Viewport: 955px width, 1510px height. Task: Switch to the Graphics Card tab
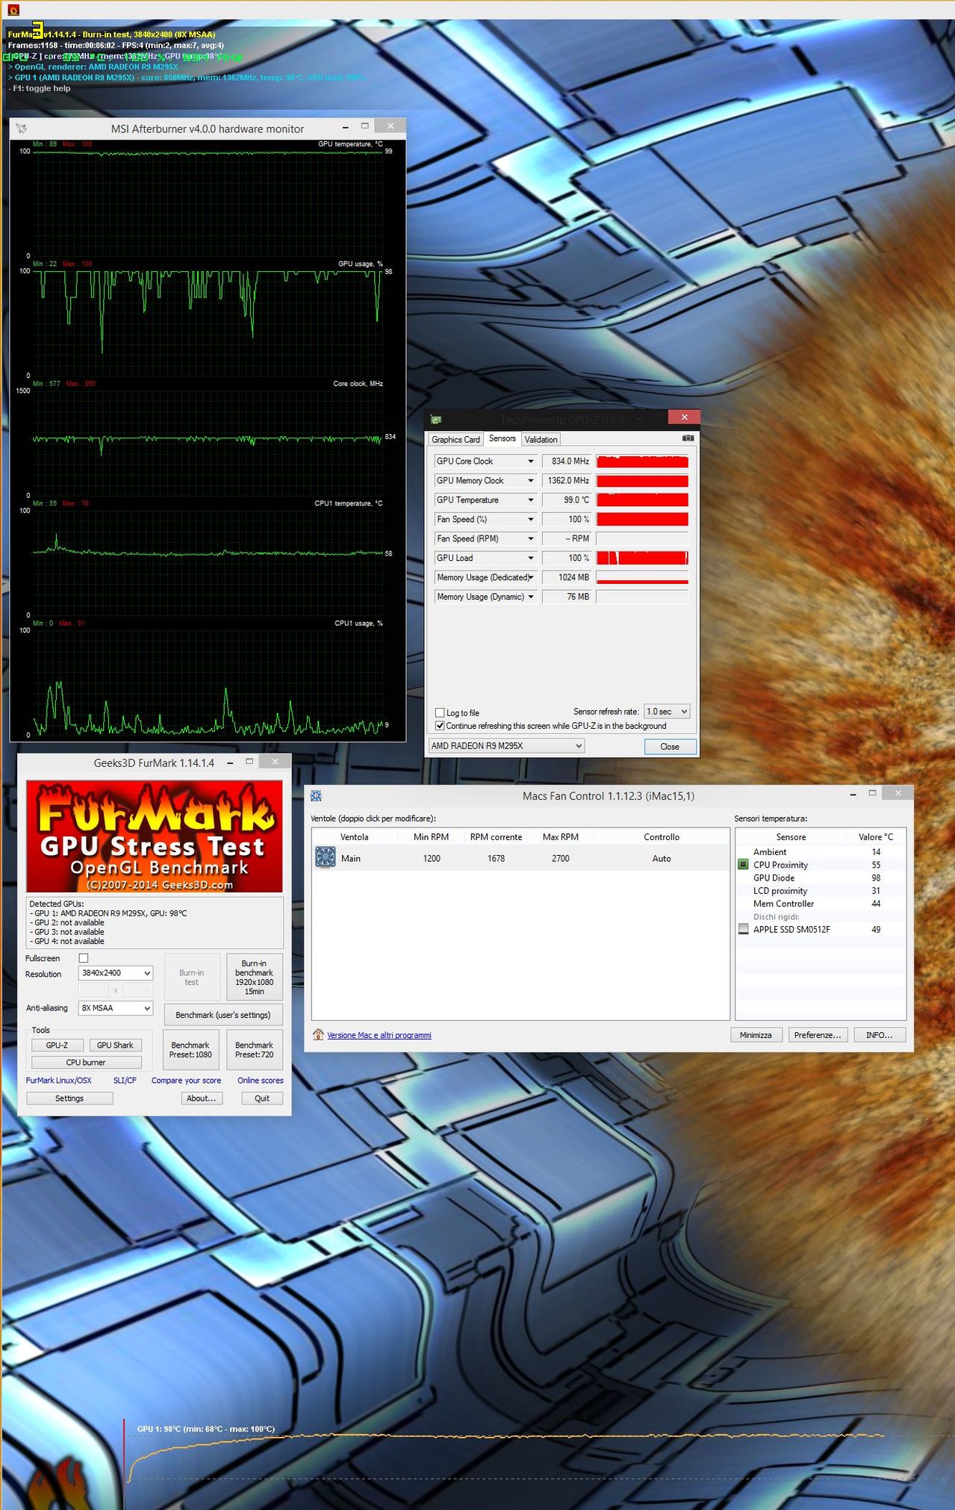pos(455,440)
